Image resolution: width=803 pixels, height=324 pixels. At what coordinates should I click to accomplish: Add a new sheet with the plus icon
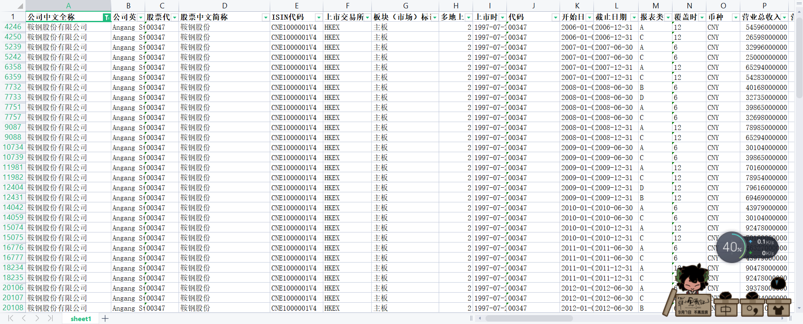pyautogui.click(x=105, y=319)
